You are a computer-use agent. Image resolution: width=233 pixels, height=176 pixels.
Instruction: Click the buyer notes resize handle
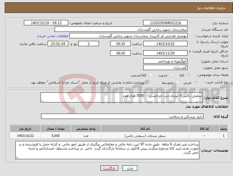tap(17, 158)
